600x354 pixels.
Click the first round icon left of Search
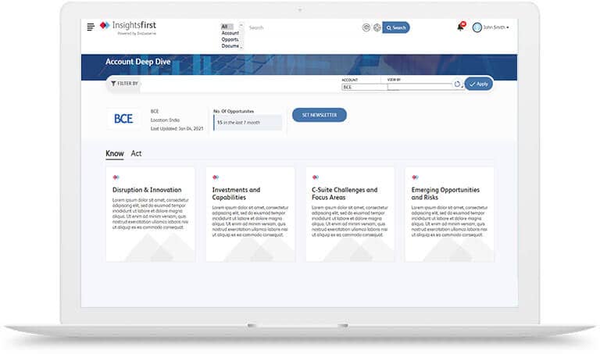(366, 27)
